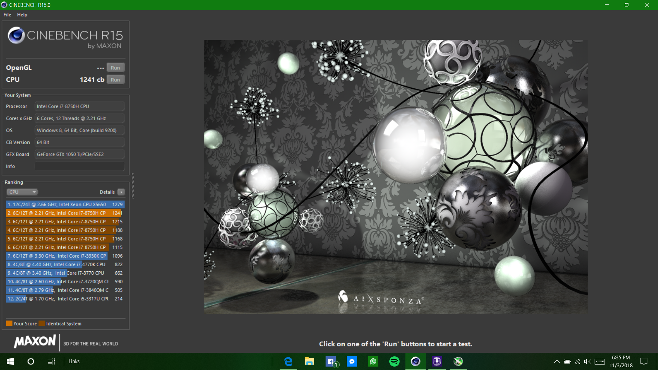This screenshot has width=658, height=370.
Task: Click the Cores x GHz field
Action: point(80,118)
